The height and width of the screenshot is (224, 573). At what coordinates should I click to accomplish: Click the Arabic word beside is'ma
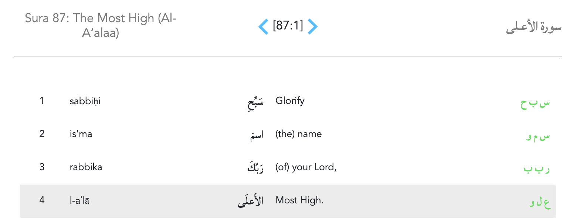(257, 136)
